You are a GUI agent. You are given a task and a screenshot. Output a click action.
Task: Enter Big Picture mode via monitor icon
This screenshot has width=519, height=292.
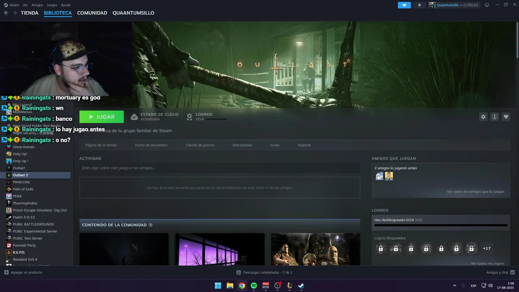pyautogui.click(x=487, y=5)
